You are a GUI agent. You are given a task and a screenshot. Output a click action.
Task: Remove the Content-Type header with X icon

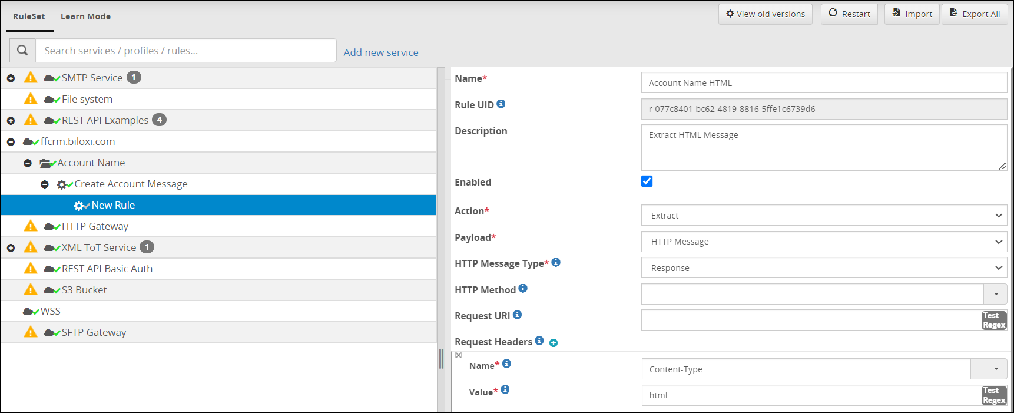pyautogui.click(x=459, y=355)
